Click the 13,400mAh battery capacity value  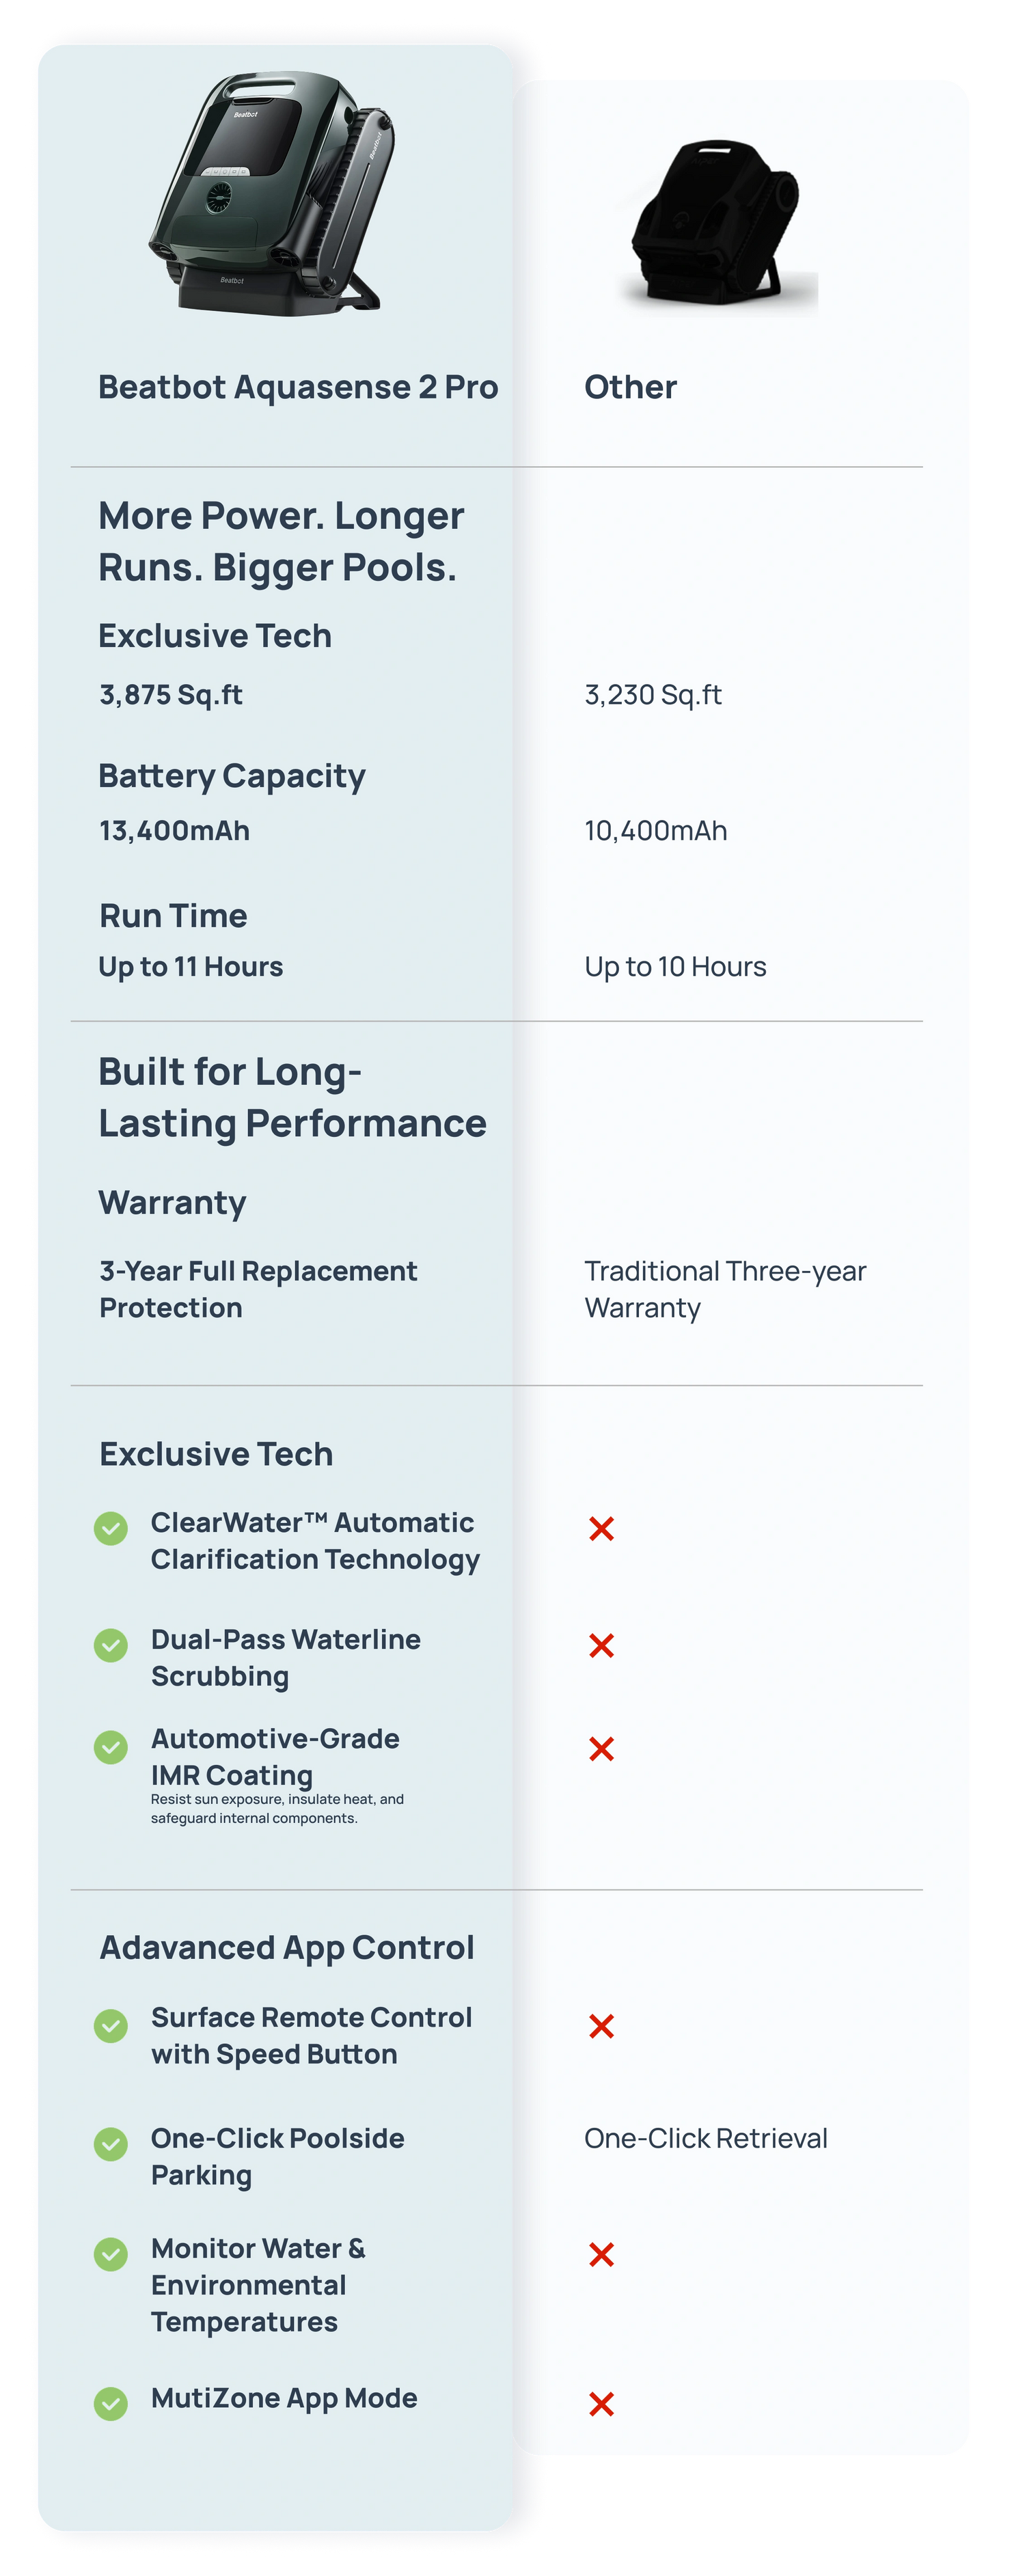tap(175, 831)
